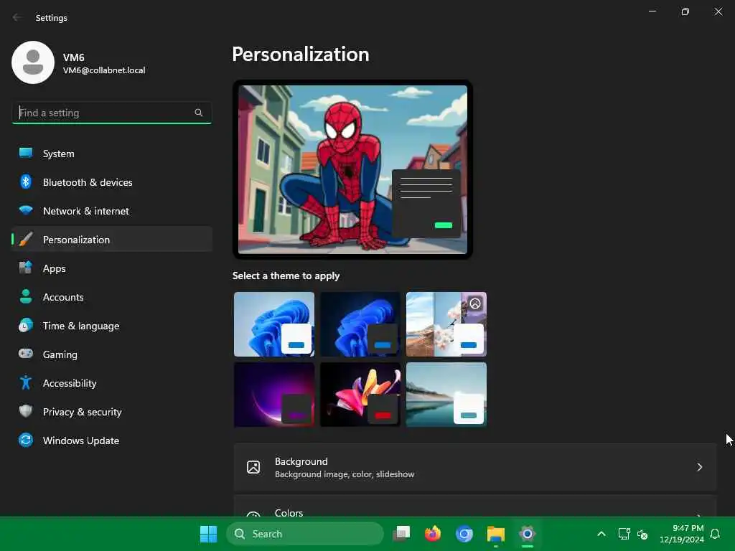Viewport: 735px width, 551px height.
Task: Click the Gaming controller icon
Action: (26, 354)
